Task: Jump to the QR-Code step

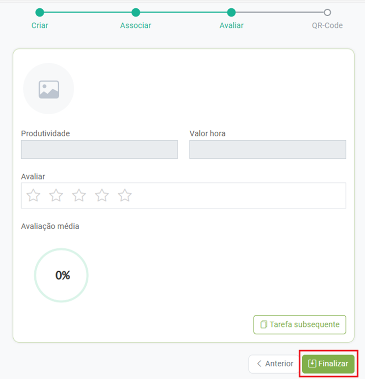Action: 327,25
